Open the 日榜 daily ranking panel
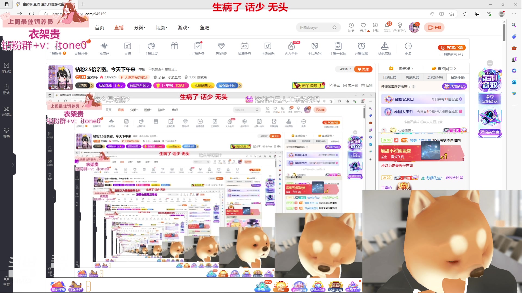Viewport: 522px width, 293px height. click(128, 49)
